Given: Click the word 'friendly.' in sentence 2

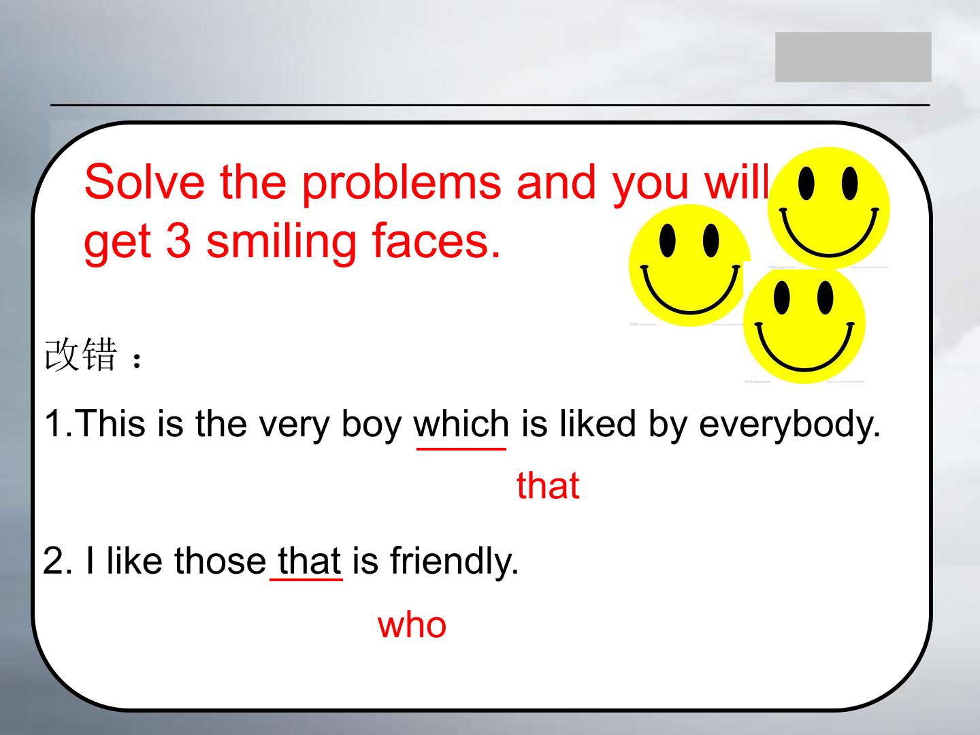Looking at the screenshot, I should [455, 562].
